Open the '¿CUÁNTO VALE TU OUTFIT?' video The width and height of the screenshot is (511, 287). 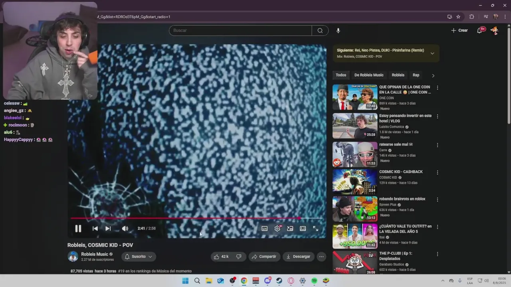(x=355, y=236)
